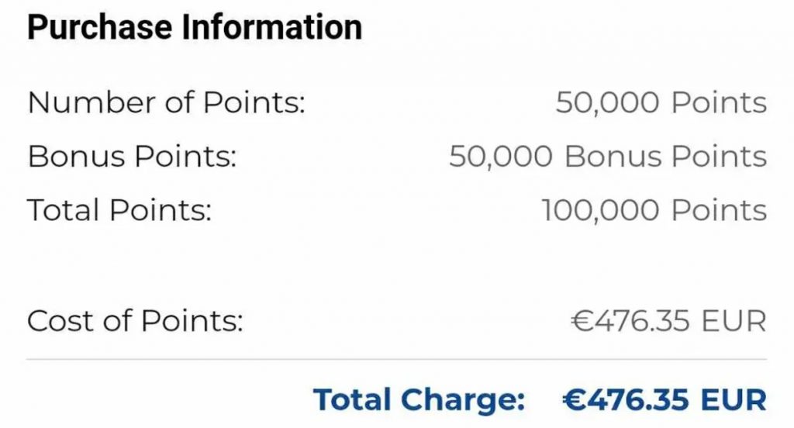The height and width of the screenshot is (428, 794).
Task: Select the Total Points label
Action: 119,210
